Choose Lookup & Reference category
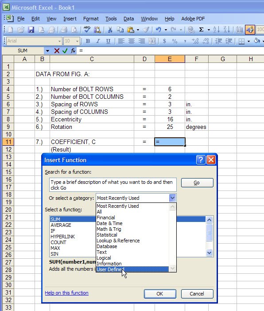264x311 pixels. pyautogui.click(x=132, y=241)
